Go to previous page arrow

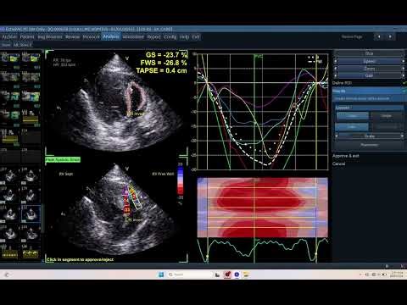379,36
